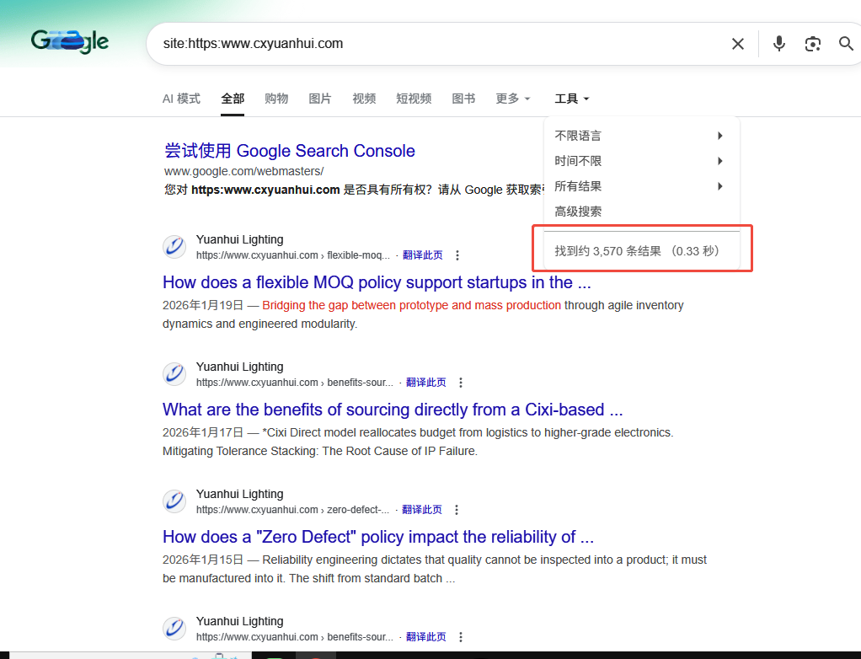Switch to the 购物 shopping tab
Image resolution: width=861 pixels, height=659 pixels.
point(276,99)
